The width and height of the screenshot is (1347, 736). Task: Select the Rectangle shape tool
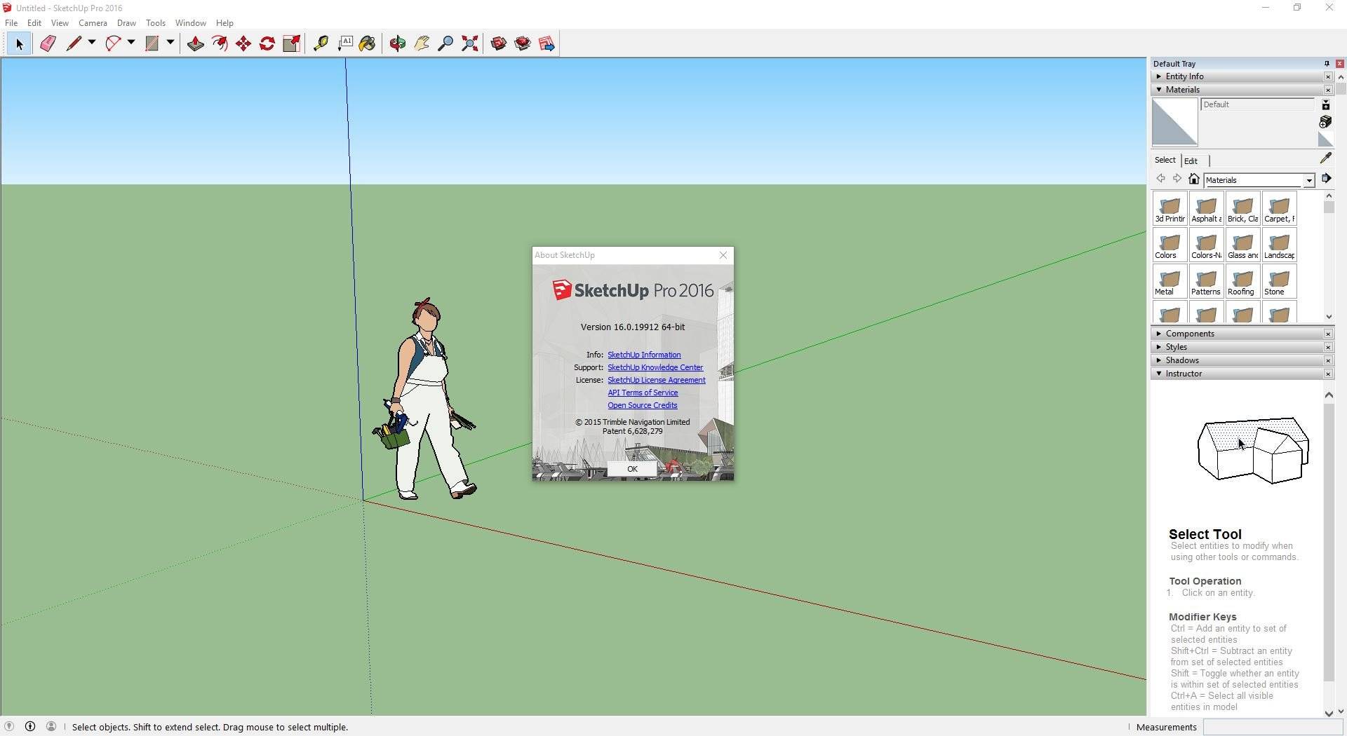click(152, 43)
